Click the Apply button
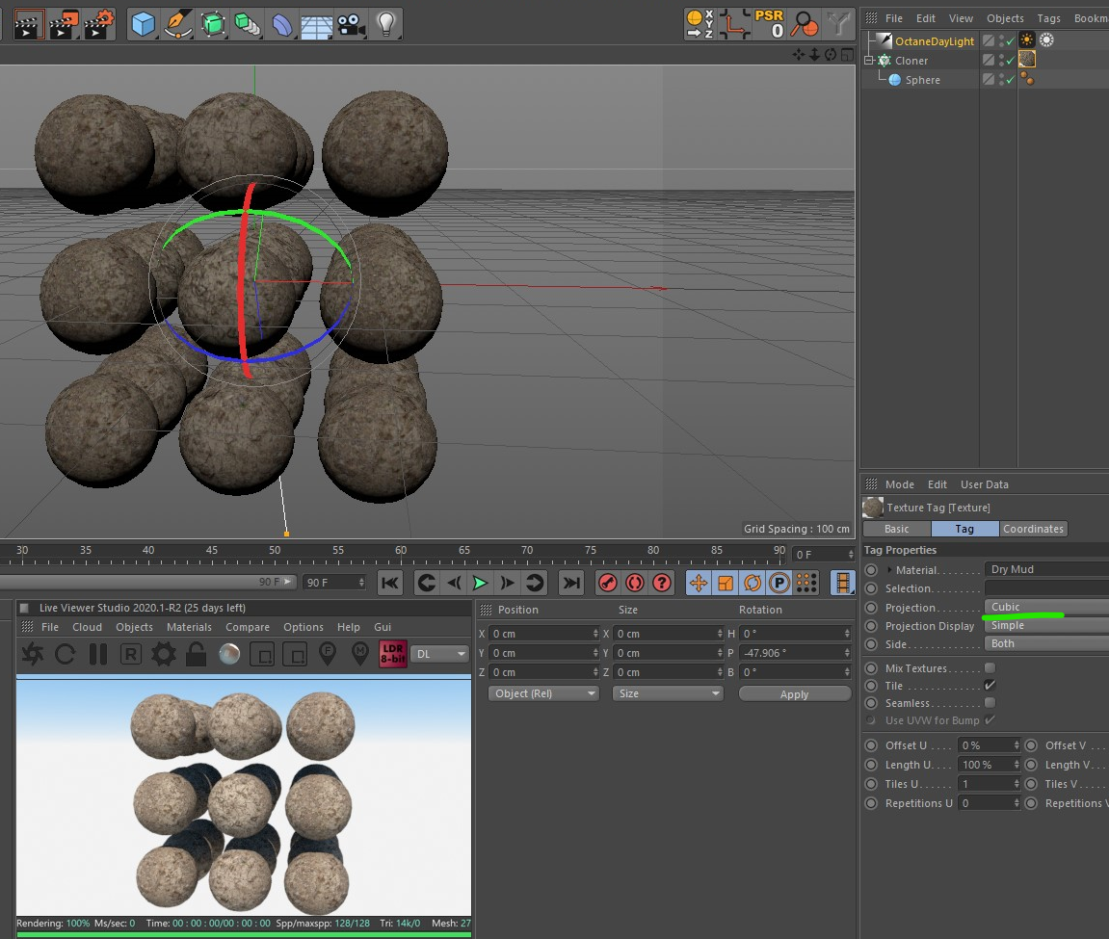This screenshot has width=1109, height=939. [x=794, y=694]
